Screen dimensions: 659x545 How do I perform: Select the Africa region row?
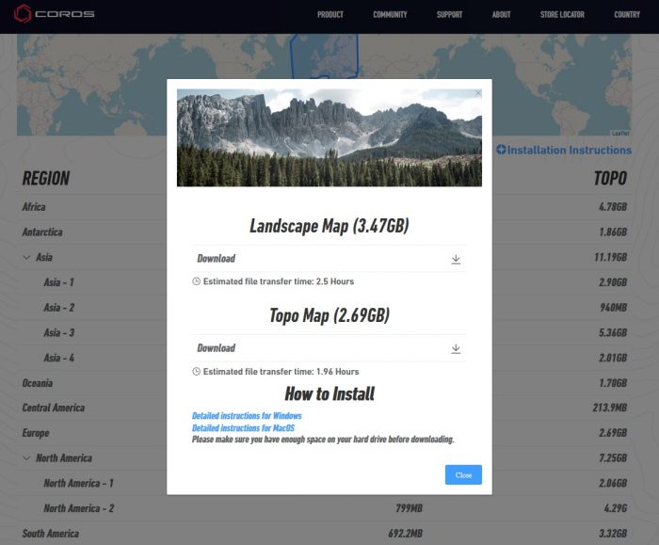click(34, 207)
